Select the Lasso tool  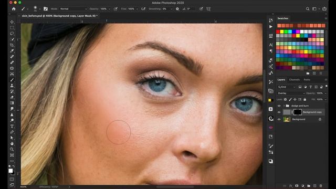12,34
